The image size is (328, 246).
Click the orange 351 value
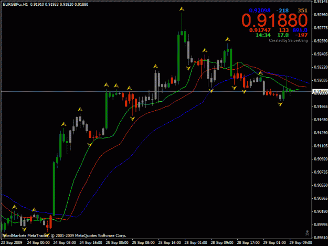302,10
